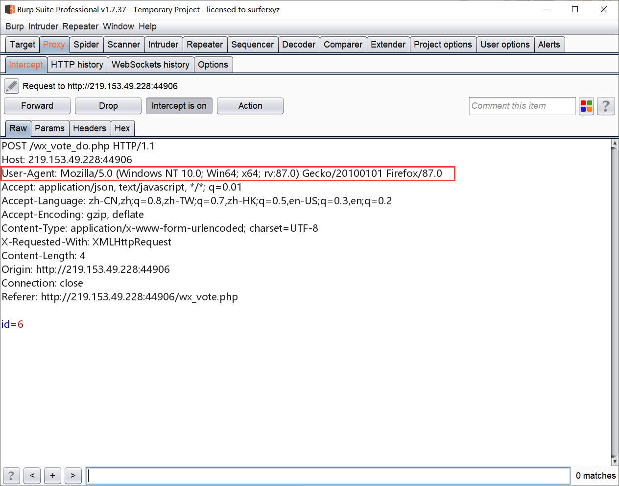Click the User-Agent header line
Screen dimensions: 619x486
[x=222, y=173]
